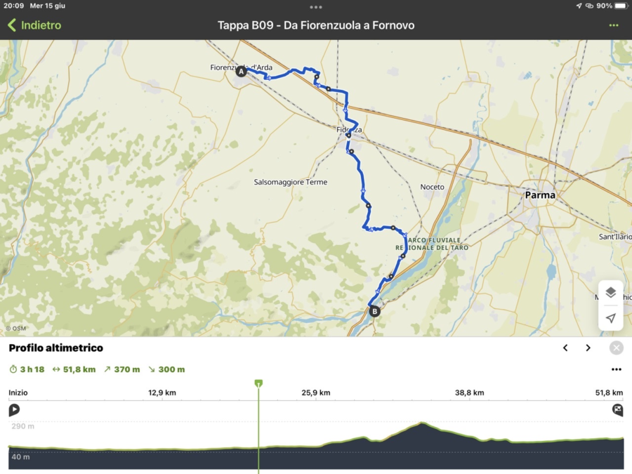Open the three-dot menu in header
The width and height of the screenshot is (632, 474).
tap(614, 25)
